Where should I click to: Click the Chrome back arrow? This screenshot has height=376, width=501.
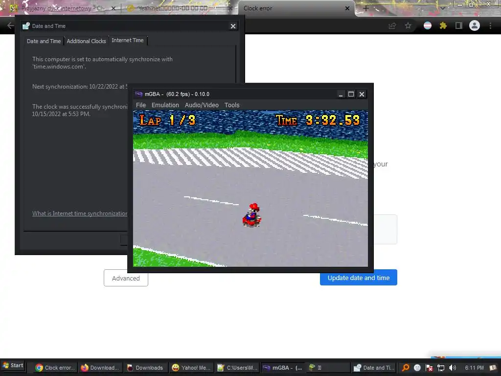click(10, 25)
